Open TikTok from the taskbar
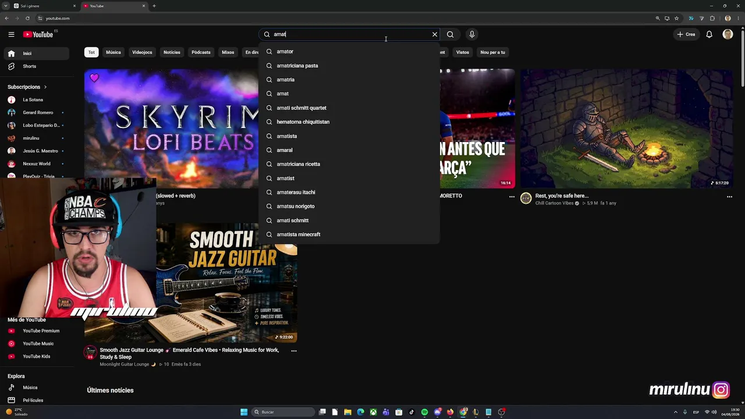 pyautogui.click(x=411, y=412)
